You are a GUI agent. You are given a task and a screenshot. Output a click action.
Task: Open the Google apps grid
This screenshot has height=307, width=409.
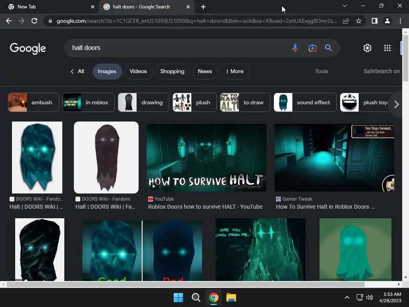click(x=387, y=48)
